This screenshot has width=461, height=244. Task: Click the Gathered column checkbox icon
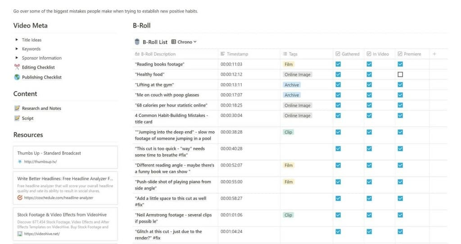(x=338, y=54)
